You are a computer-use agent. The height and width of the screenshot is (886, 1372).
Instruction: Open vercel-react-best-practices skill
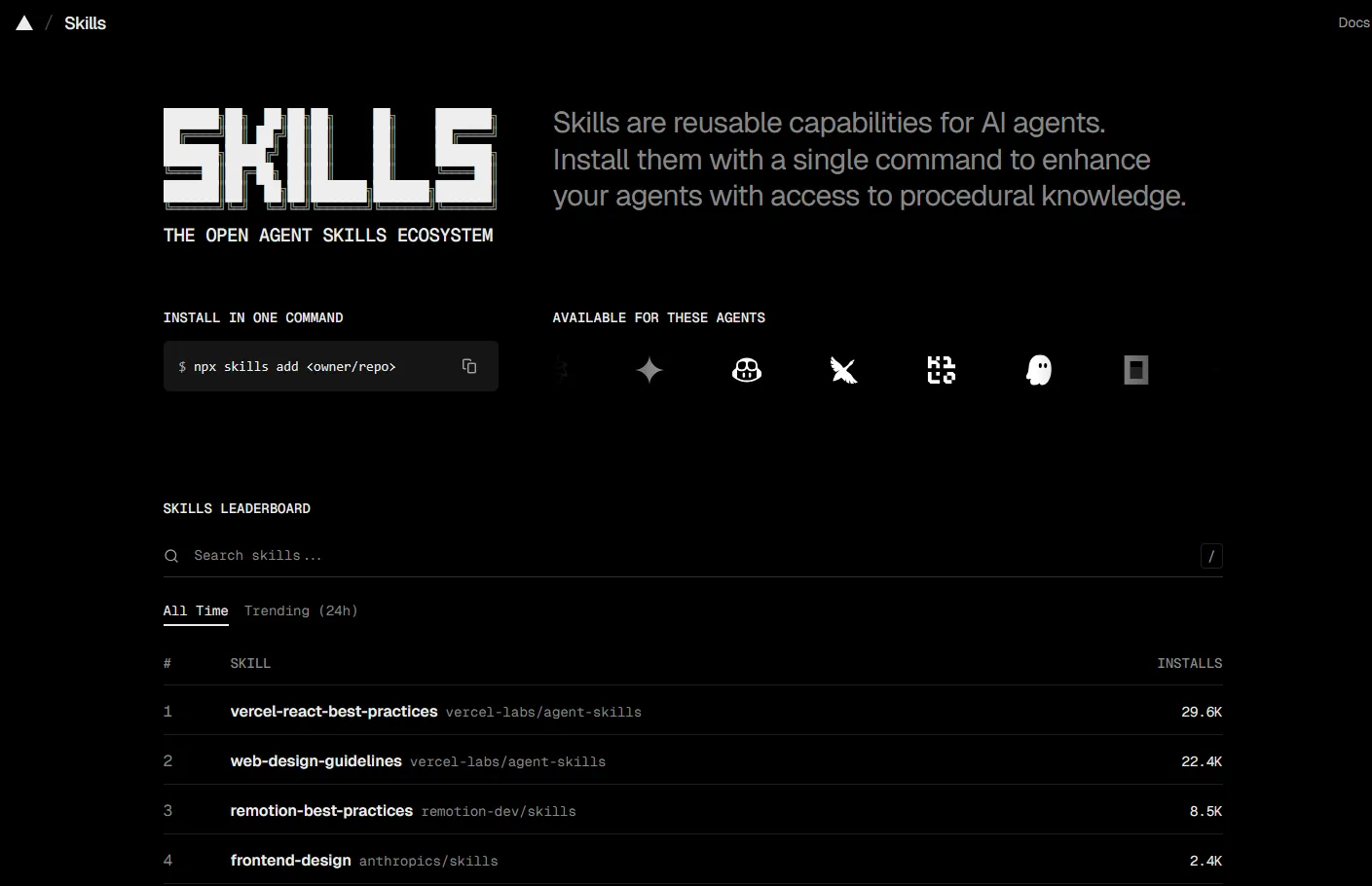pyautogui.click(x=334, y=711)
